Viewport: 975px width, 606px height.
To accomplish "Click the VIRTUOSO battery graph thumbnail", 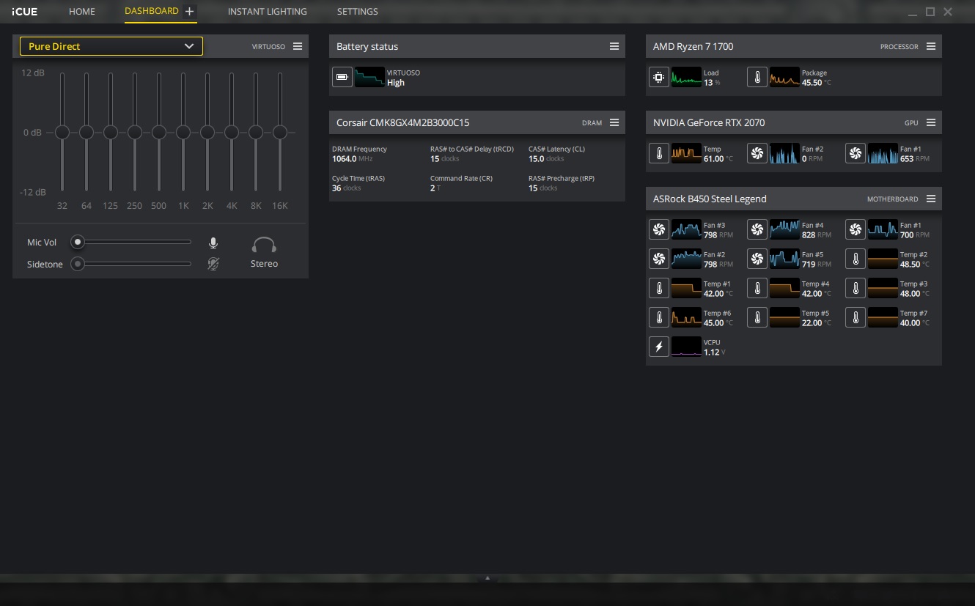I will click(x=370, y=77).
